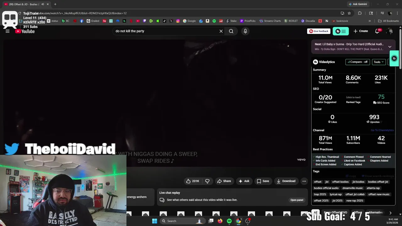Start voice search with microphone
This screenshot has width=402, height=226.
click(245, 31)
